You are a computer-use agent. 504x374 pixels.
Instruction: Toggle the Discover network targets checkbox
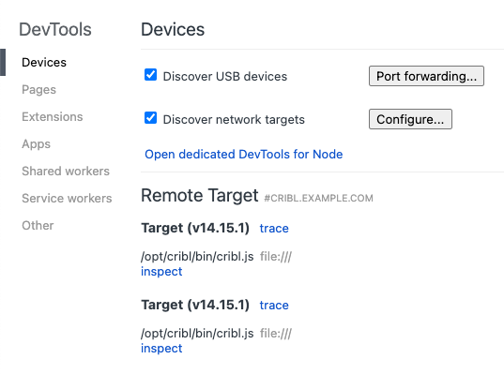(x=150, y=118)
